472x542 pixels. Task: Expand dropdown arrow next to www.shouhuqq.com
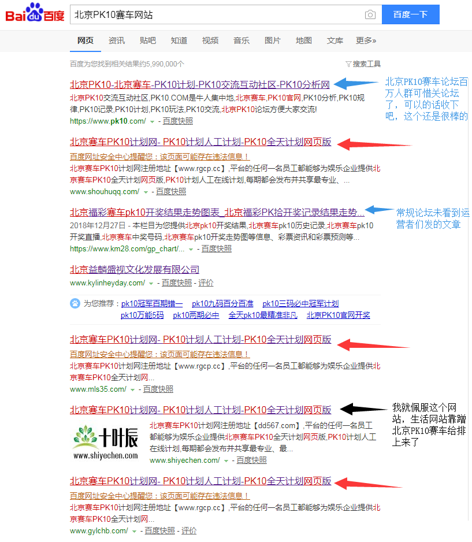146,192
